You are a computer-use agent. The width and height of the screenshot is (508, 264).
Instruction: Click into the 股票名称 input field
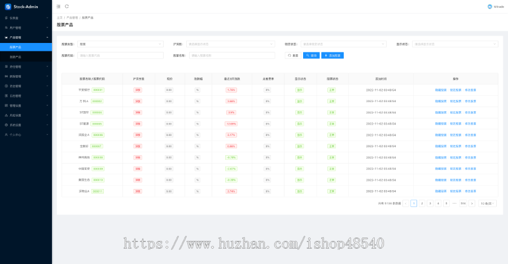(232, 55)
